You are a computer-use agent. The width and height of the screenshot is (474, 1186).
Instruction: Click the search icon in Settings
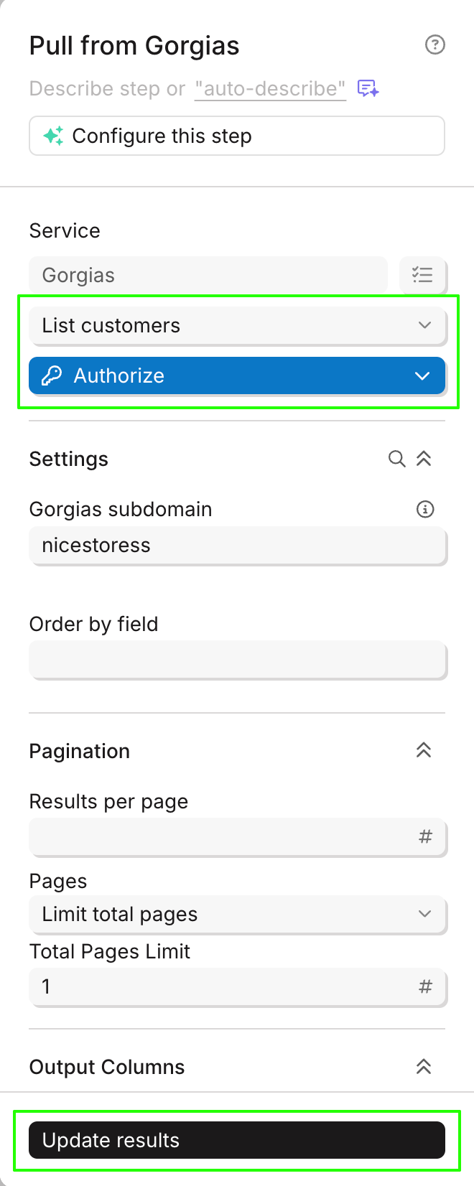(396, 459)
